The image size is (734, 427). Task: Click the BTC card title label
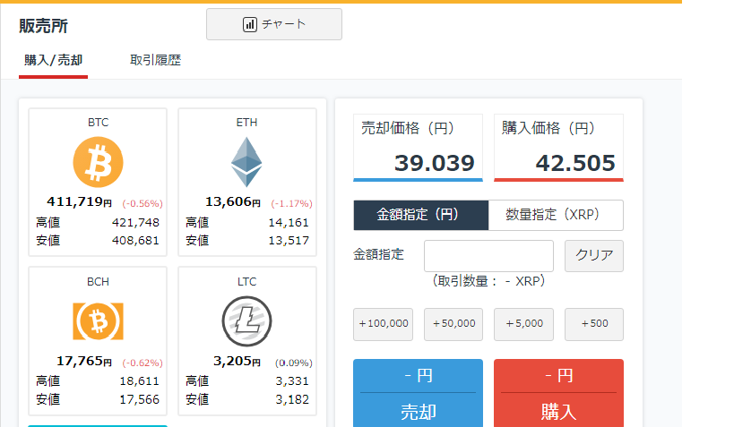[x=98, y=123]
